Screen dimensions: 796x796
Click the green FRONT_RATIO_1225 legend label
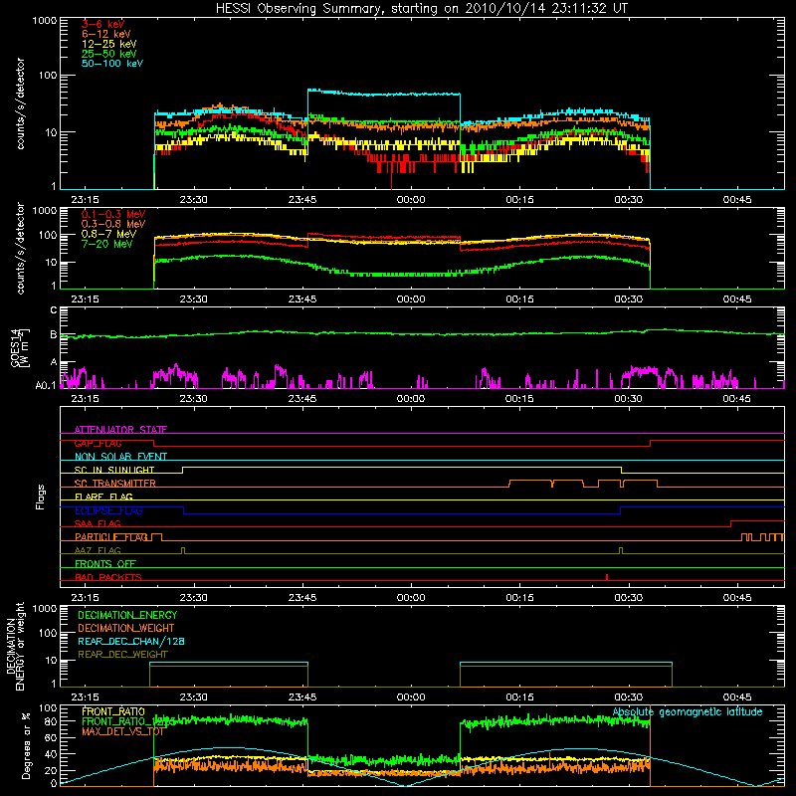pos(128,721)
